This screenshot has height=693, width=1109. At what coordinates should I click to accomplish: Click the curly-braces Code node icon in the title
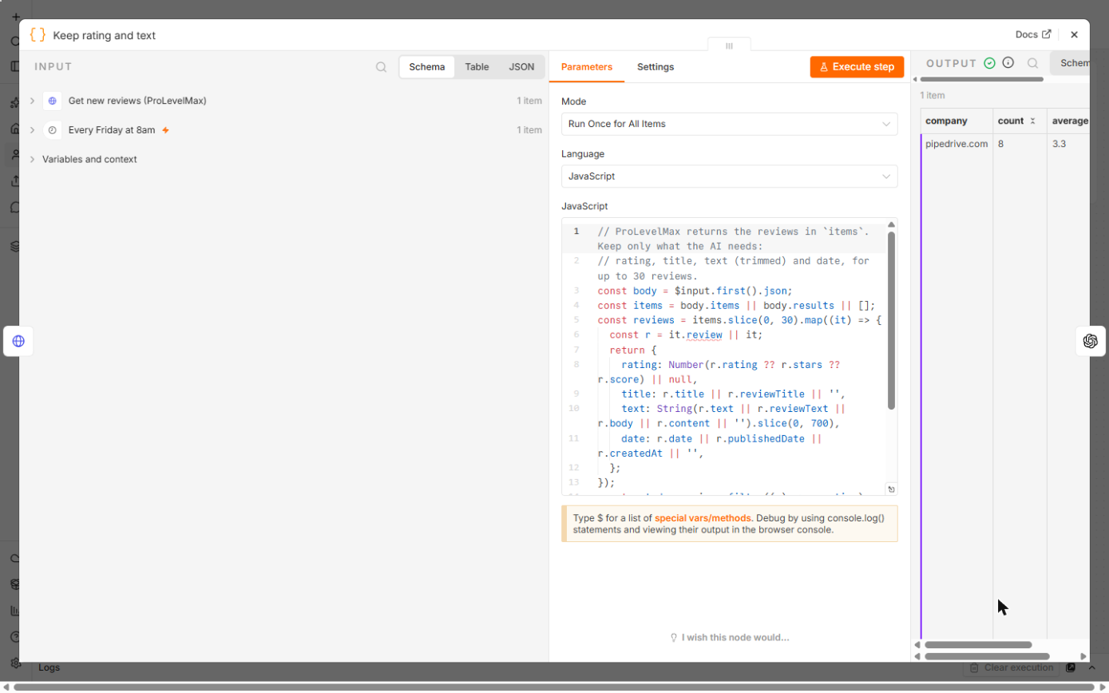(38, 35)
